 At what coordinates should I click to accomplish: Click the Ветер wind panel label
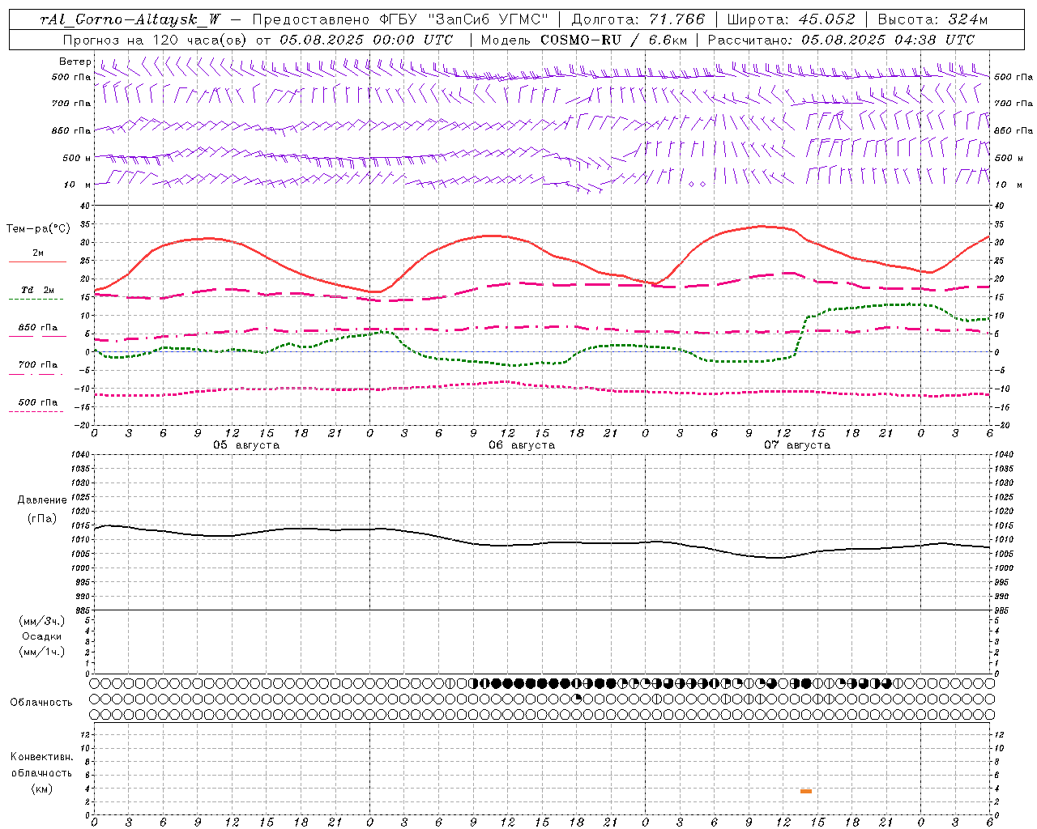(75, 62)
